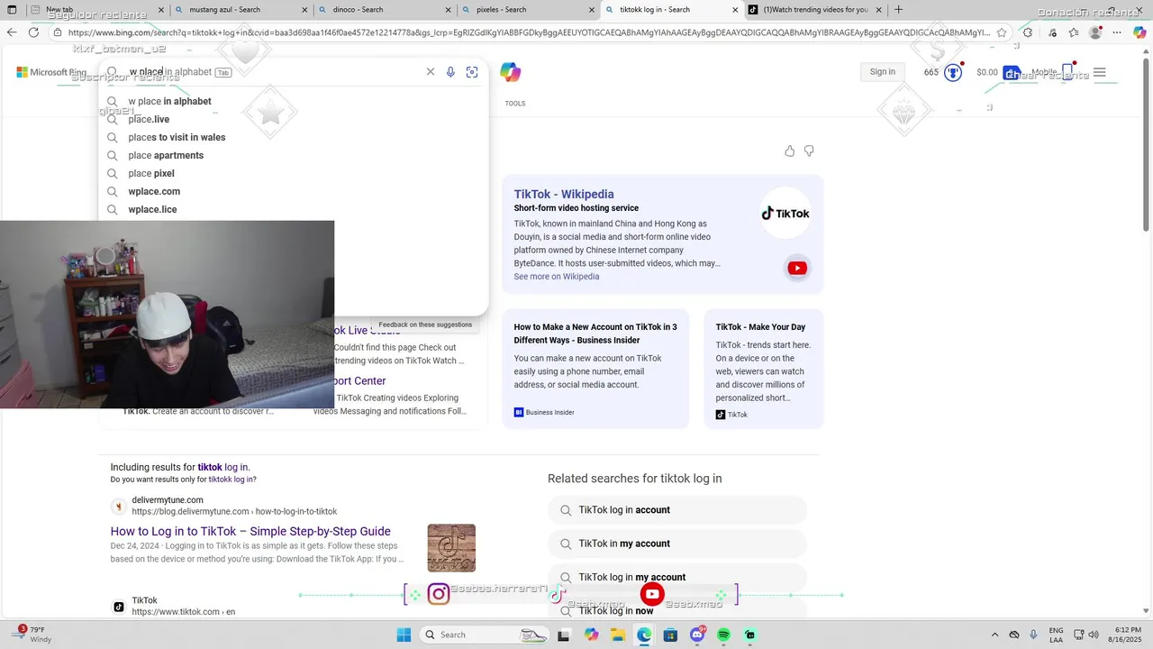Open volume control in system tray
Image resolution: width=1153 pixels, height=649 pixels.
click(x=1095, y=635)
